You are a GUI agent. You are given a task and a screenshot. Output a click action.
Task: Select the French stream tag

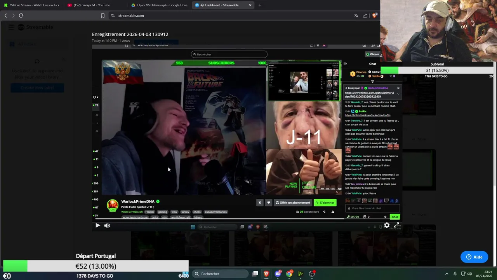tap(149, 212)
